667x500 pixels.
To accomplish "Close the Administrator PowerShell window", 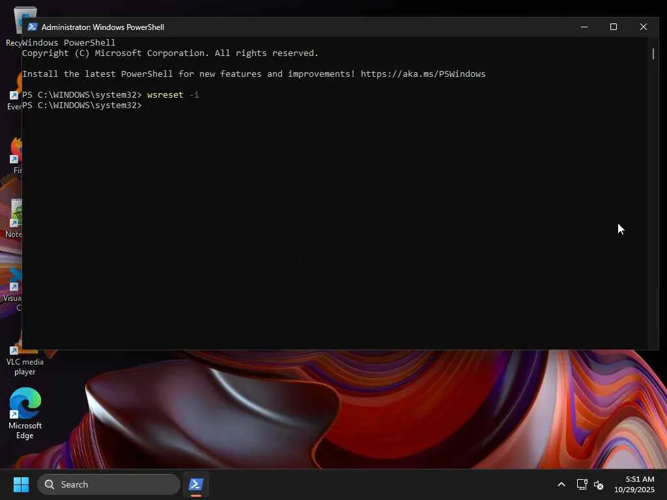I will [643, 27].
